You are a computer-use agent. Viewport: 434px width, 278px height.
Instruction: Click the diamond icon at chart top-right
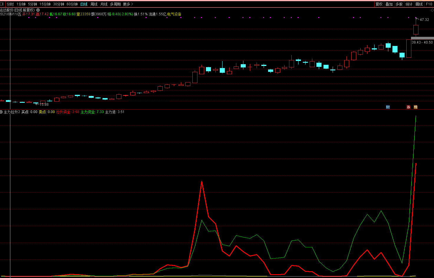click(432, 10)
